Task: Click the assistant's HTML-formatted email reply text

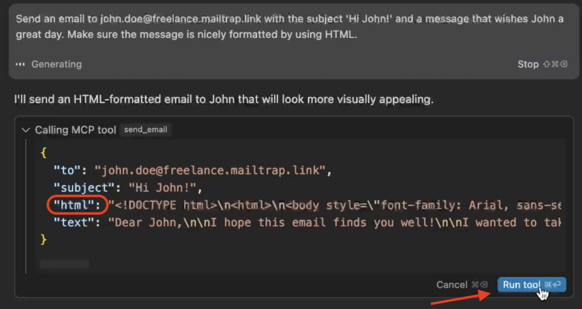Action: 224,100
